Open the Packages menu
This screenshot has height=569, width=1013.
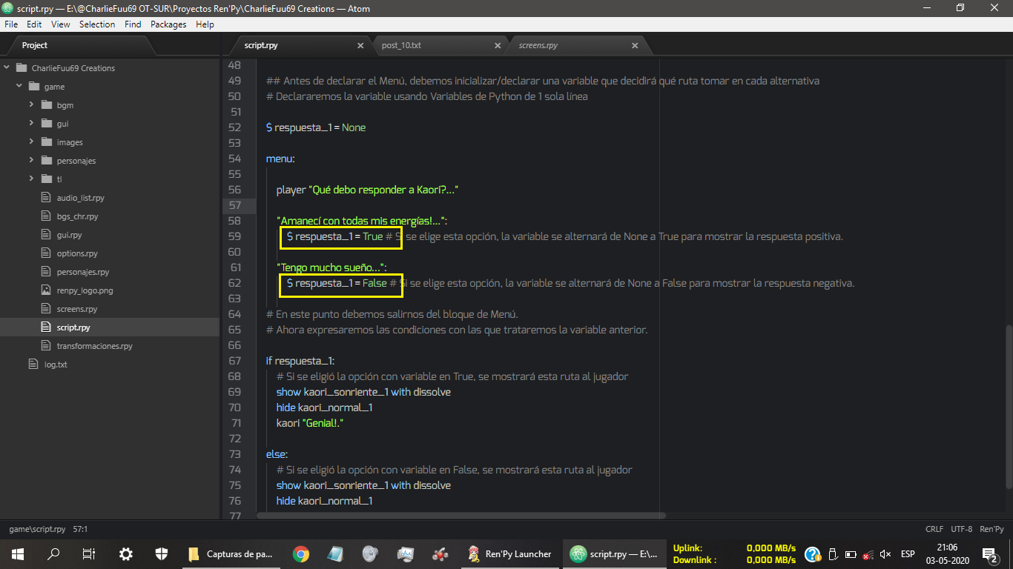pyautogui.click(x=168, y=24)
